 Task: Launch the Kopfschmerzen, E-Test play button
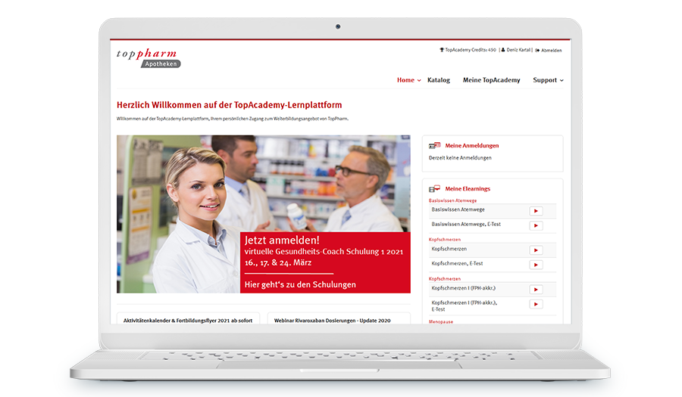coord(536,265)
